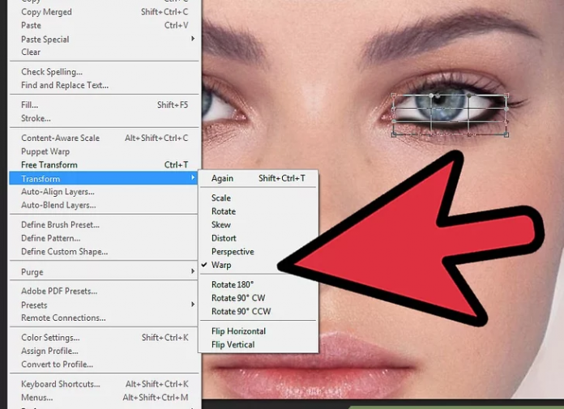
Task: Open Free Transform from Edit menu
Action: click(x=49, y=165)
